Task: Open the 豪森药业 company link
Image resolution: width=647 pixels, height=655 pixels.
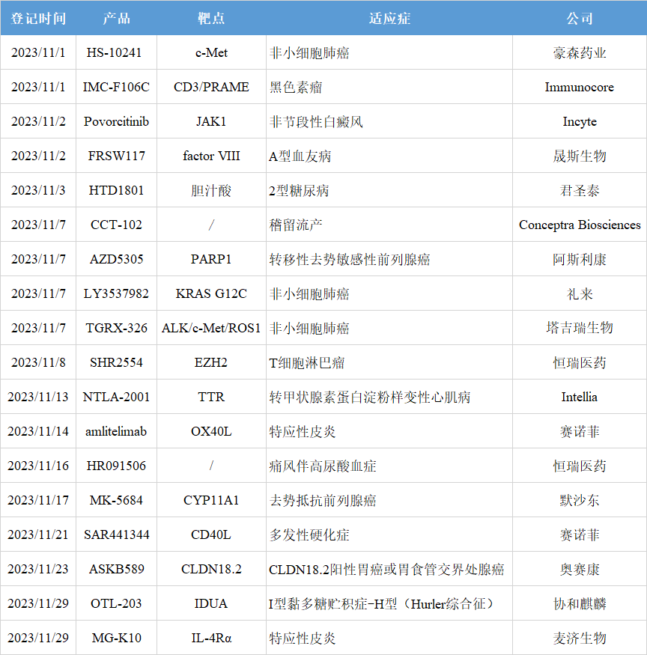Action: [x=580, y=53]
